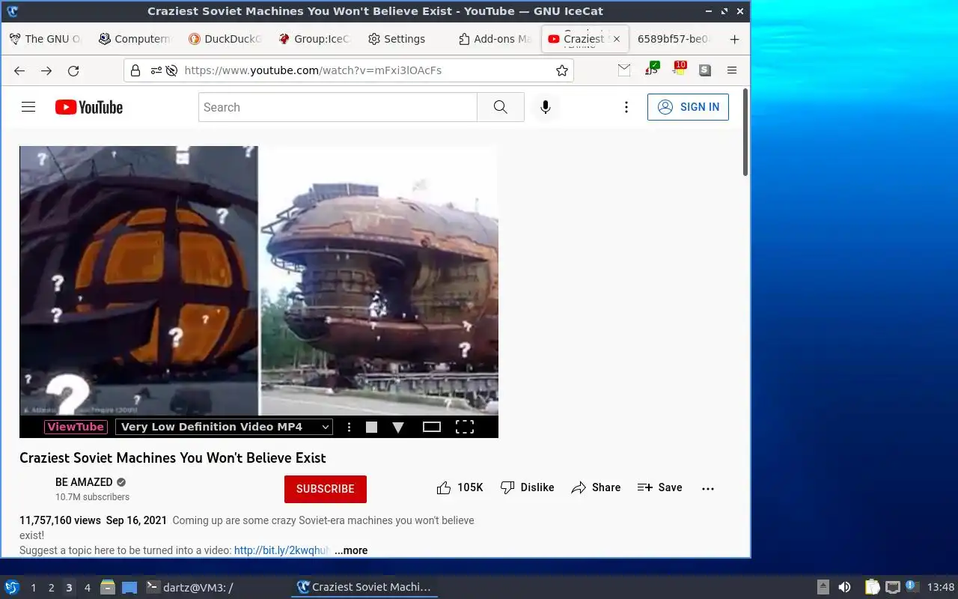Search with your voice via the microphone

pyautogui.click(x=546, y=107)
